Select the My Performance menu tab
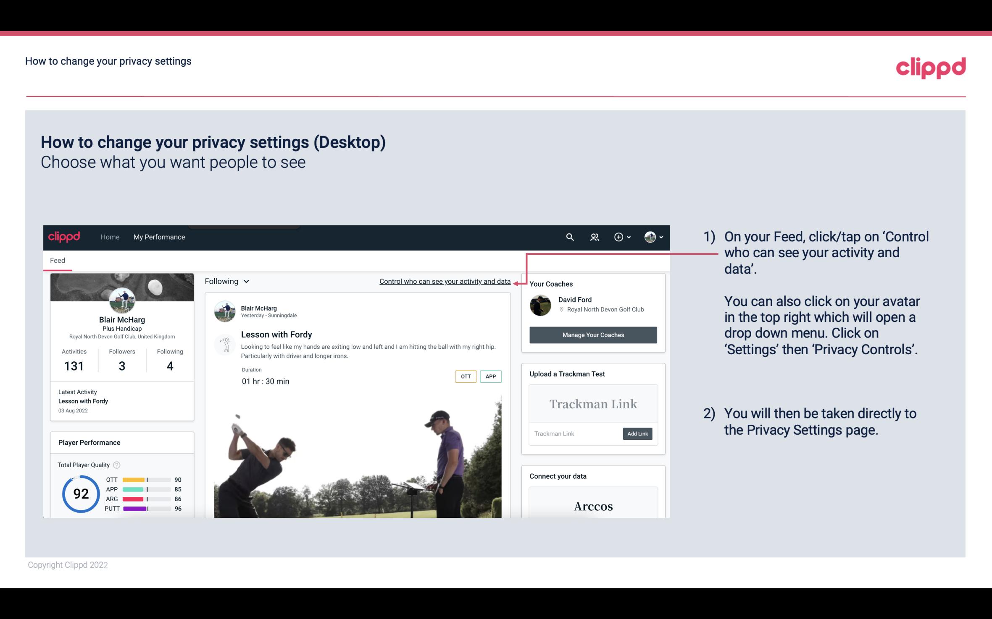The height and width of the screenshot is (619, 992). (x=158, y=237)
